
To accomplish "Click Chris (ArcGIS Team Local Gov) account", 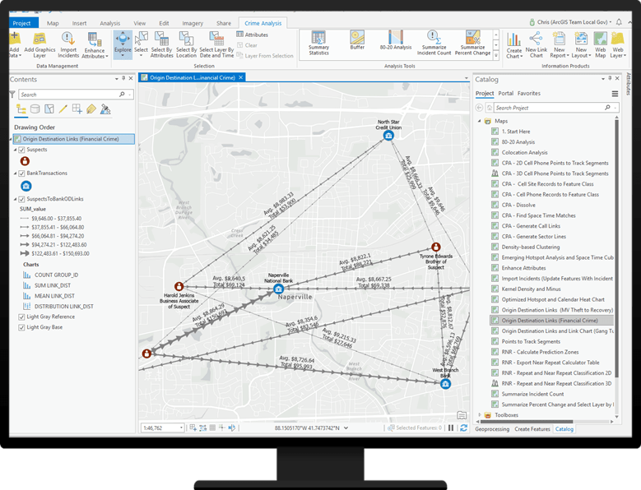I will [572, 22].
